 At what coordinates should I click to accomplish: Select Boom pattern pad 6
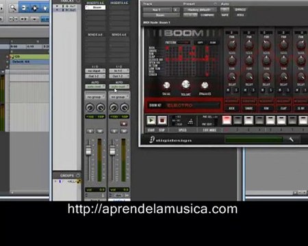[x=281, y=120]
